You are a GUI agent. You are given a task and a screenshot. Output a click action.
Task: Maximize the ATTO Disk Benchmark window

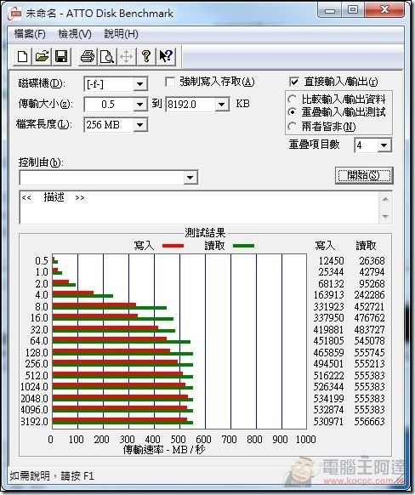point(353,10)
